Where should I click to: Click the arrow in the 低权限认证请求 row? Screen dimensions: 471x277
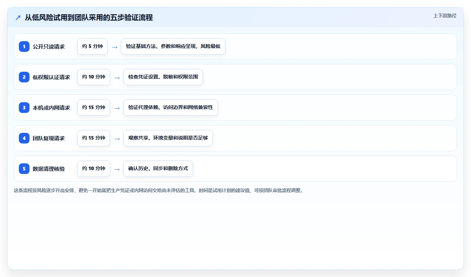(117, 77)
